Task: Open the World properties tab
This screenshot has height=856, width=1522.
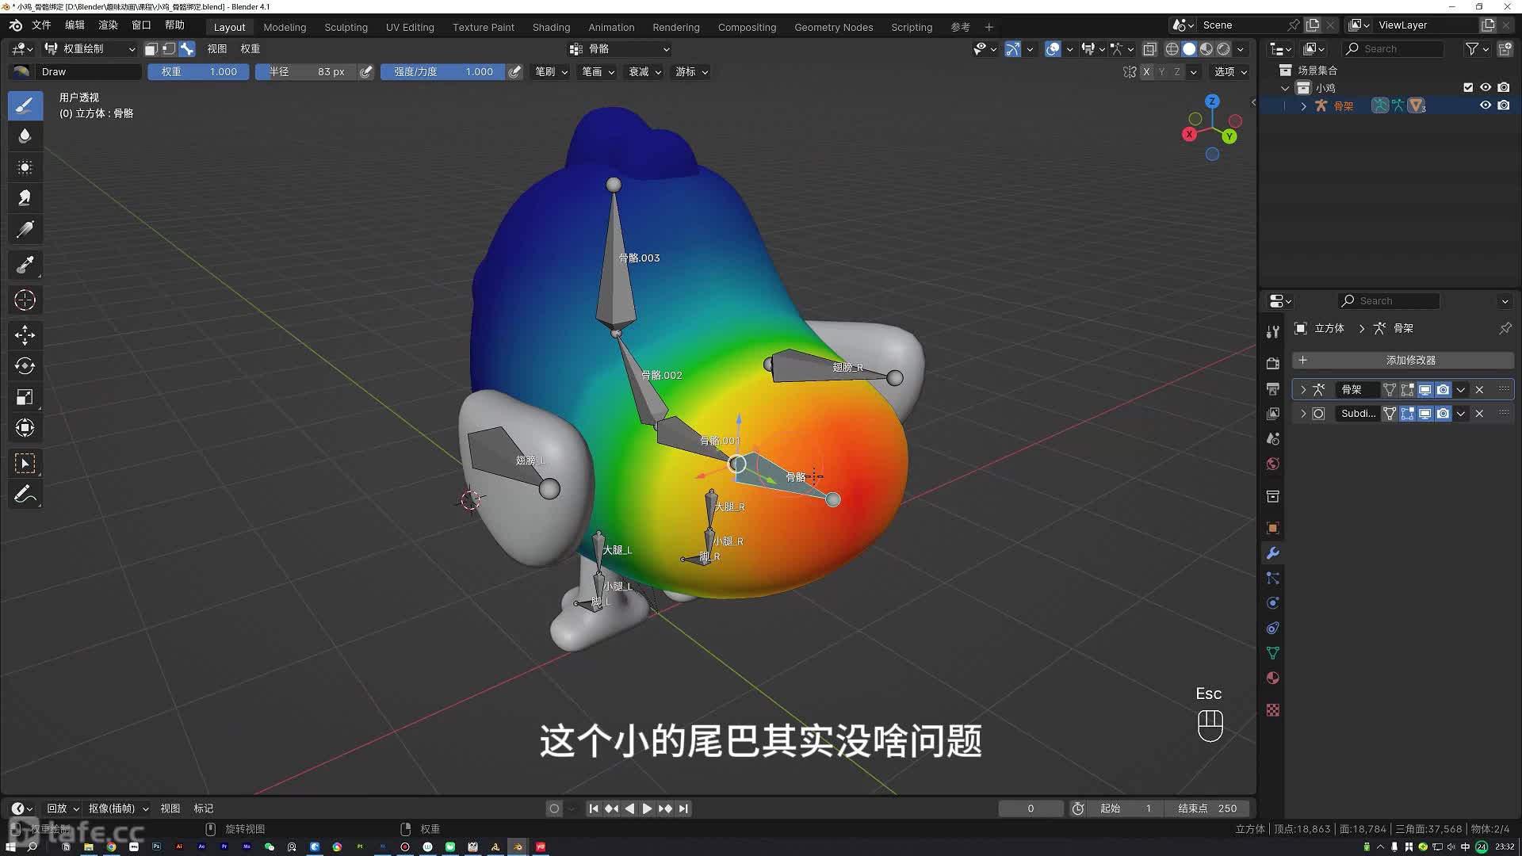Action: tap(1272, 464)
